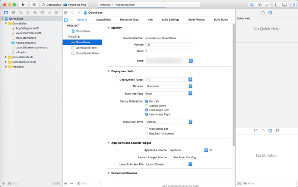Click the Version field

(x=169, y=44)
